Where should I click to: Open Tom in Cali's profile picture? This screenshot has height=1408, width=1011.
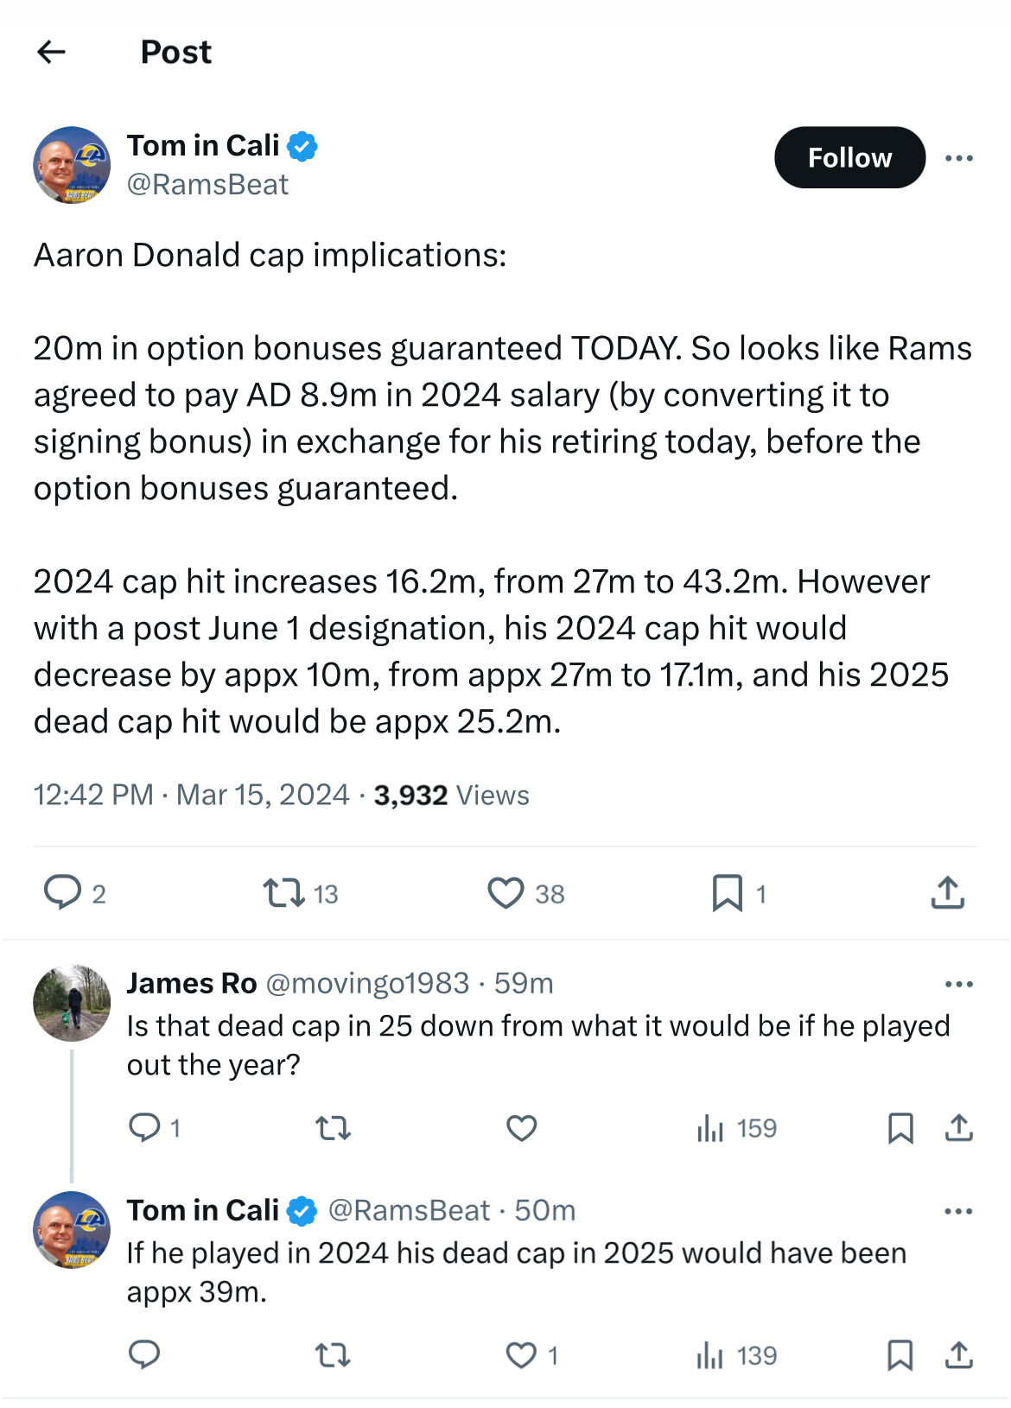72,165
